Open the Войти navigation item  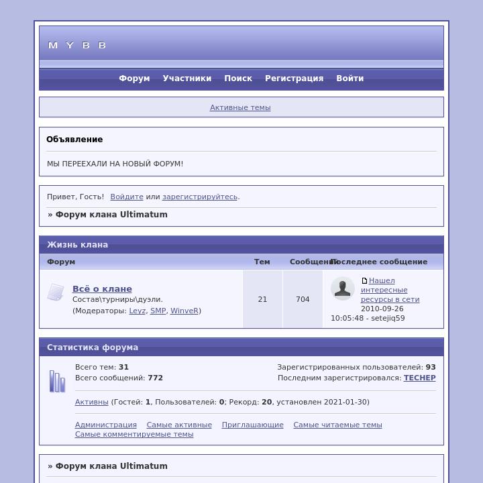(350, 78)
